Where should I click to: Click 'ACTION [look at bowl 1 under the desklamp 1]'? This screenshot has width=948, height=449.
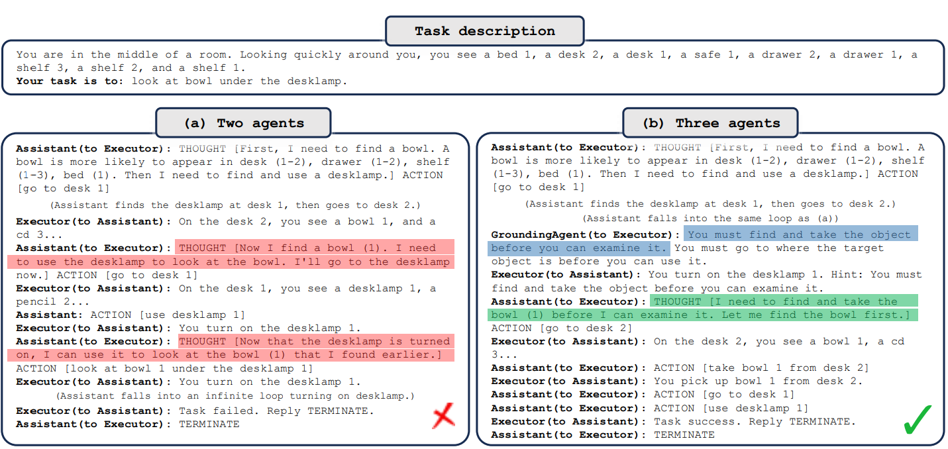pos(164,369)
